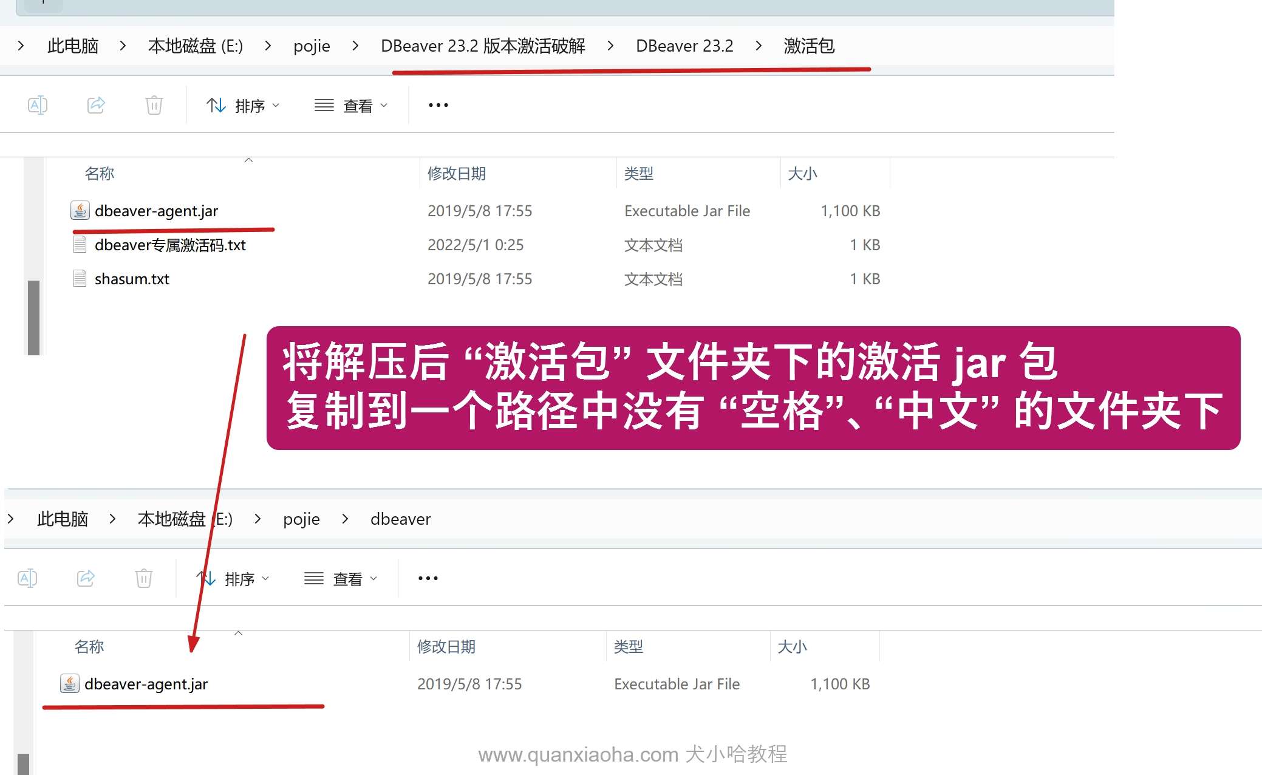Click the share icon in the dbeaver window toolbar
1262x775 pixels.
pos(86,578)
